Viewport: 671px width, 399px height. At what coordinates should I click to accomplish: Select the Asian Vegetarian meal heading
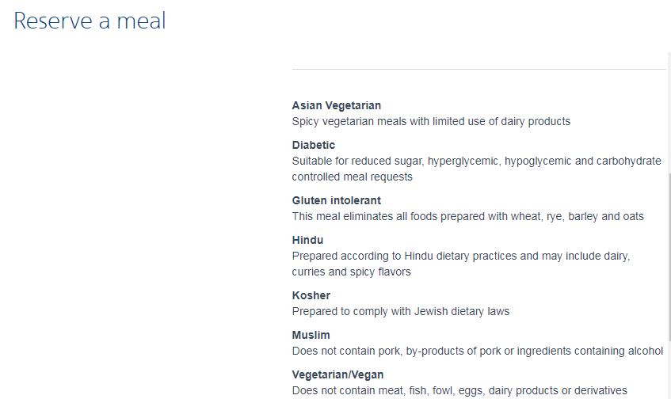[336, 105]
